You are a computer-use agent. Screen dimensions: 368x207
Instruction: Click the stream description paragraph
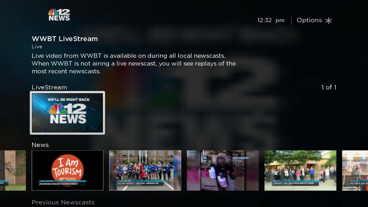tap(134, 64)
